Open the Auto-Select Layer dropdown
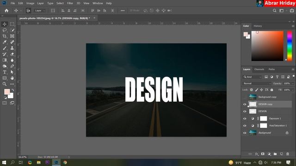 click(40, 11)
